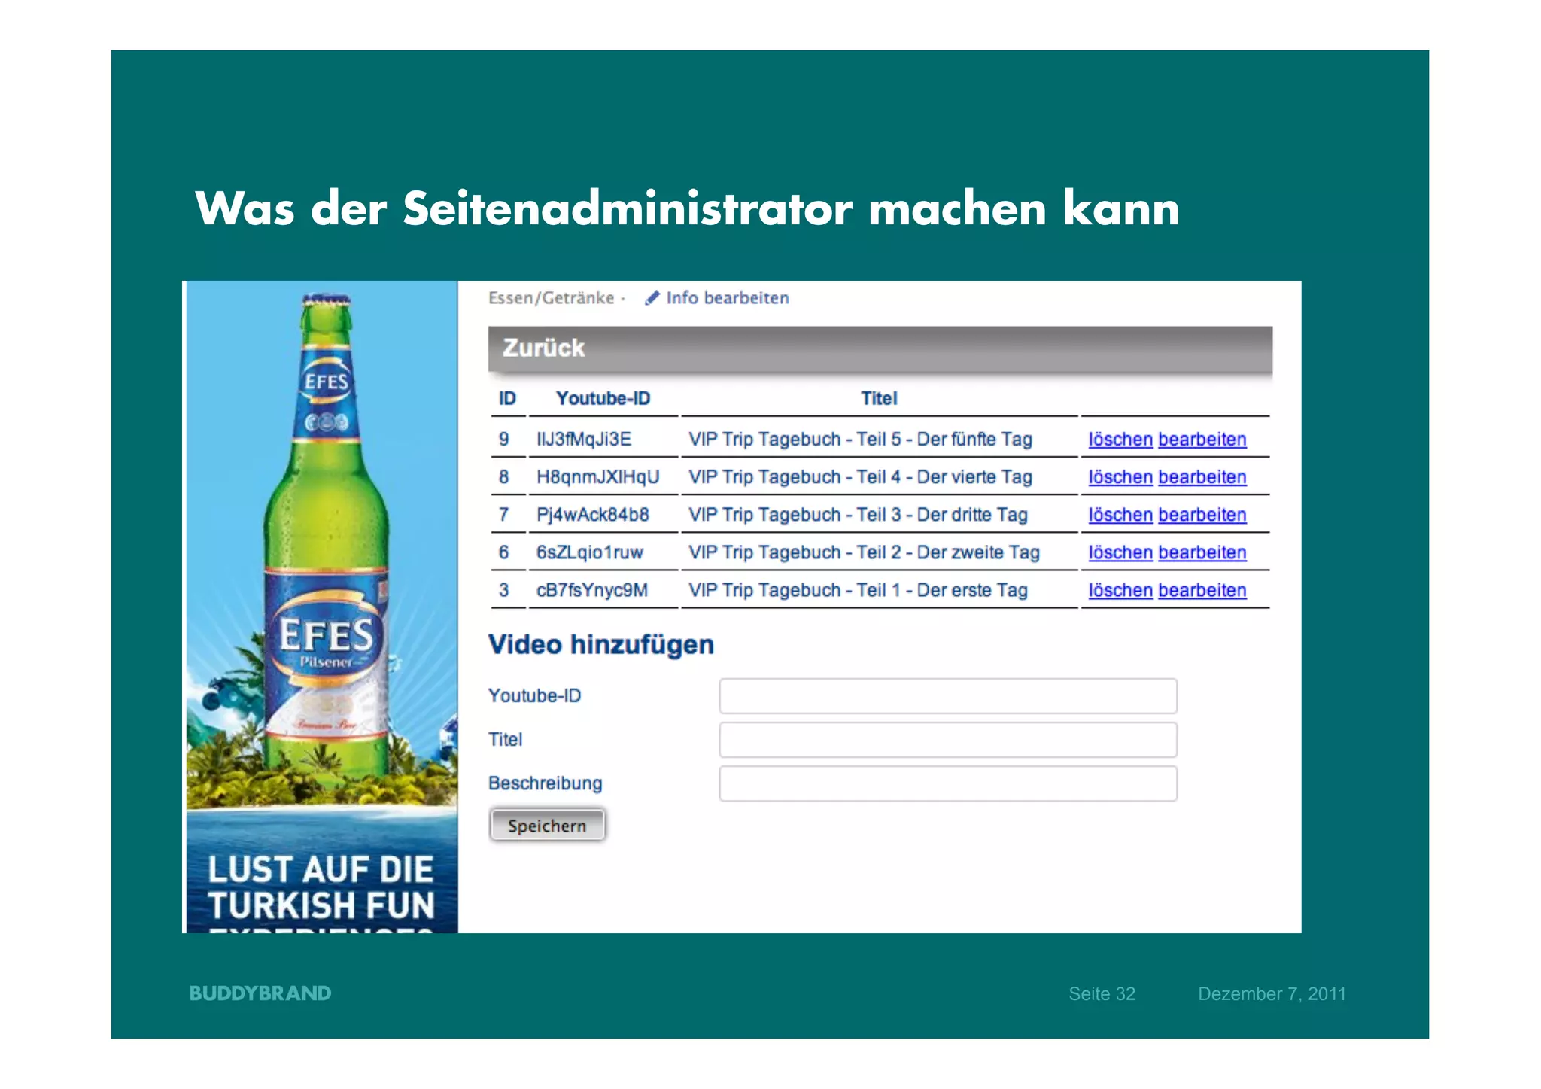Focus the Titel input field
Image resolution: width=1541 pixels, height=1089 pixels.
pyautogui.click(x=948, y=740)
